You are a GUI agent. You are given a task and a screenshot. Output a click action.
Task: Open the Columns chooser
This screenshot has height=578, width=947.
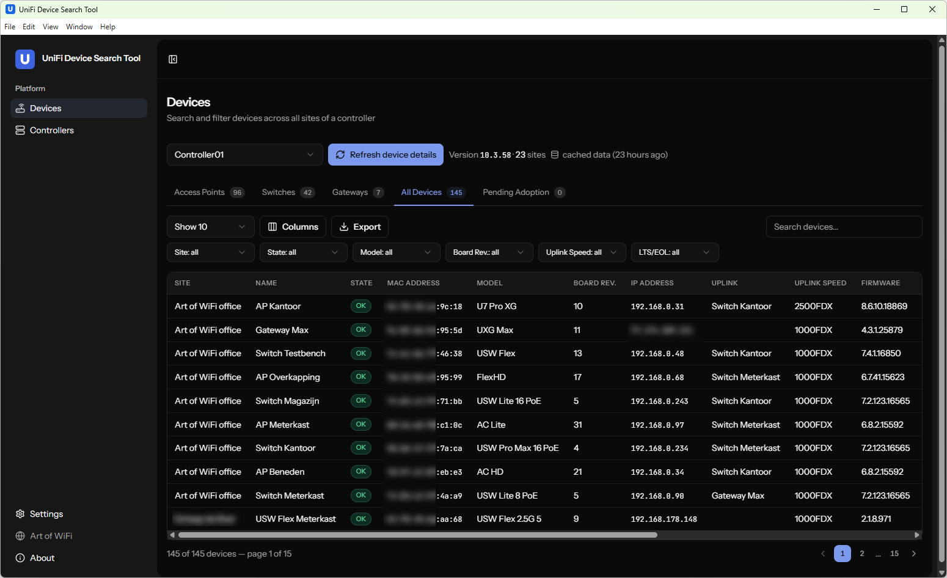click(293, 227)
